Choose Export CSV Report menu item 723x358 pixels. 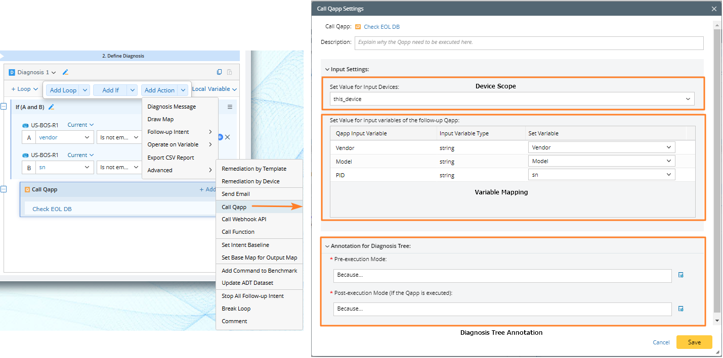pyautogui.click(x=171, y=158)
